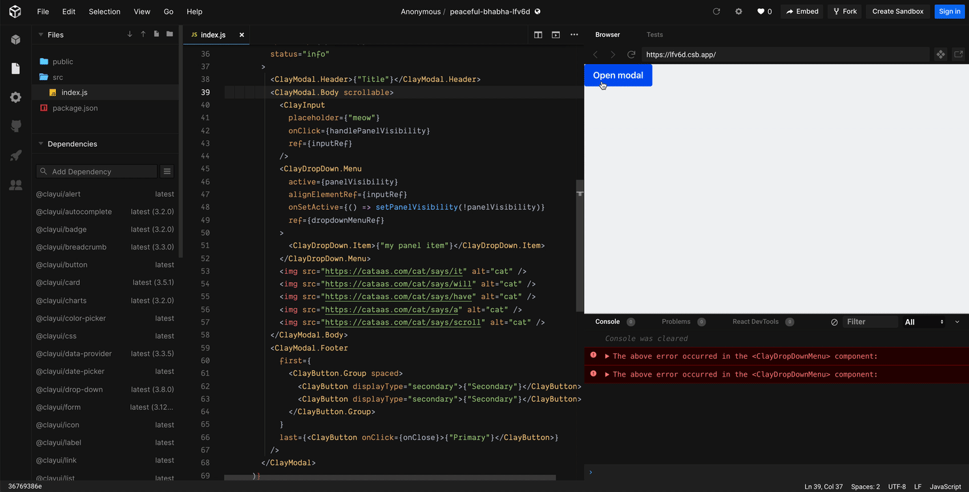The width and height of the screenshot is (969, 492).
Task: Toggle split editor layout icon
Action: pyautogui.click(x=538, y=35)
